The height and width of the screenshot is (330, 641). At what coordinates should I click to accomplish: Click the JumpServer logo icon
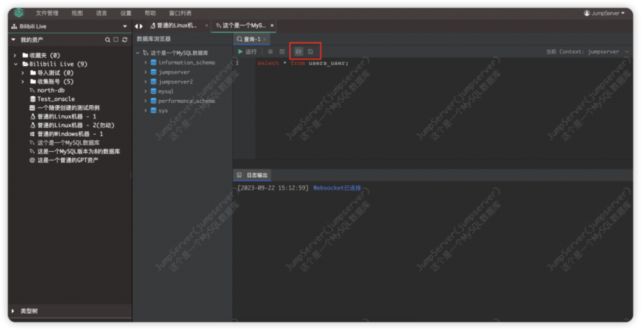19,13
